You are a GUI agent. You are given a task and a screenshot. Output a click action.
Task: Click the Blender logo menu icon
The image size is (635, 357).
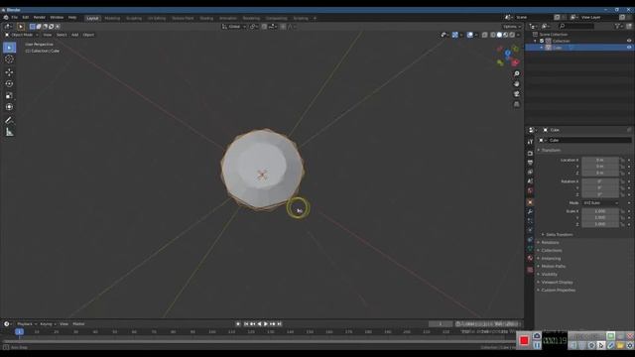click(6, 18)
